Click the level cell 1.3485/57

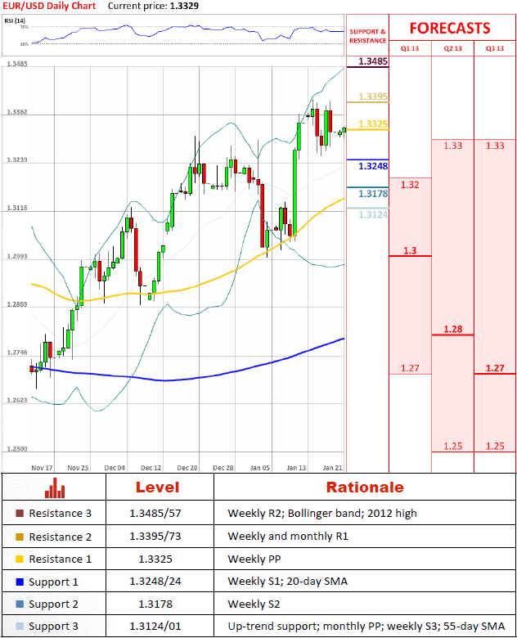coord(155,514)
